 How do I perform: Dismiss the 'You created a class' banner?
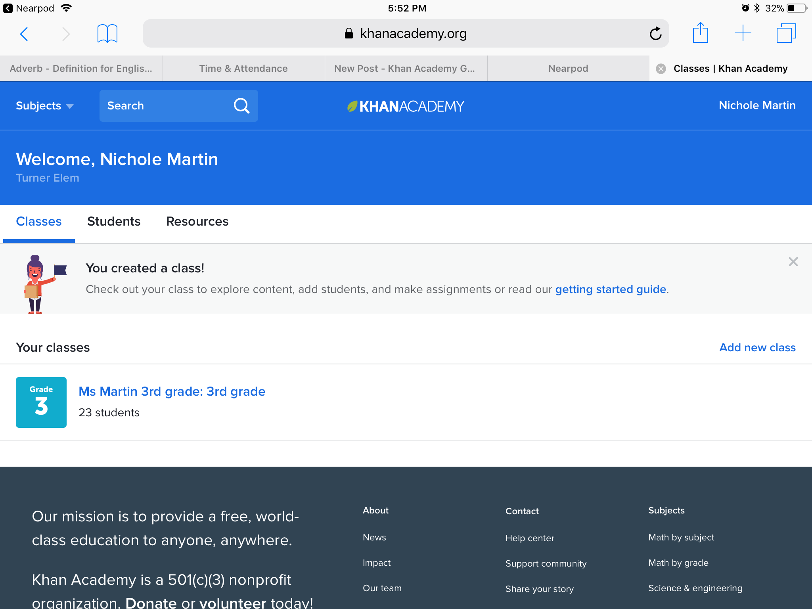(793, 262)
